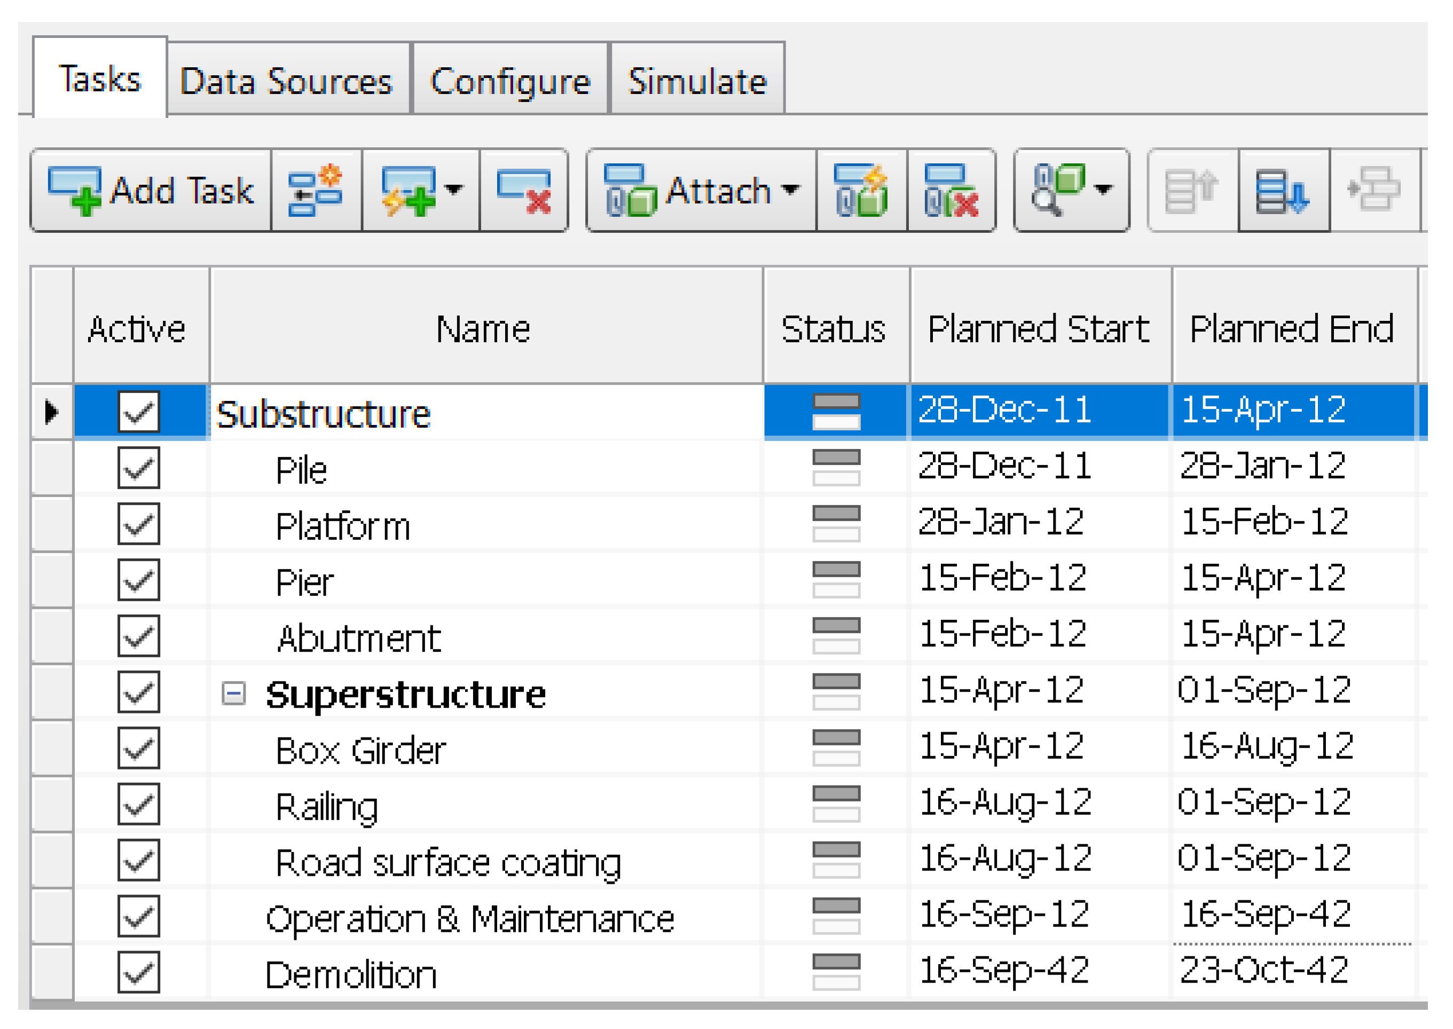The width and height of the screenshot is (1453, 1029).
Task: Toggle the Active checkbox for Box Girder
Action: 138,748
